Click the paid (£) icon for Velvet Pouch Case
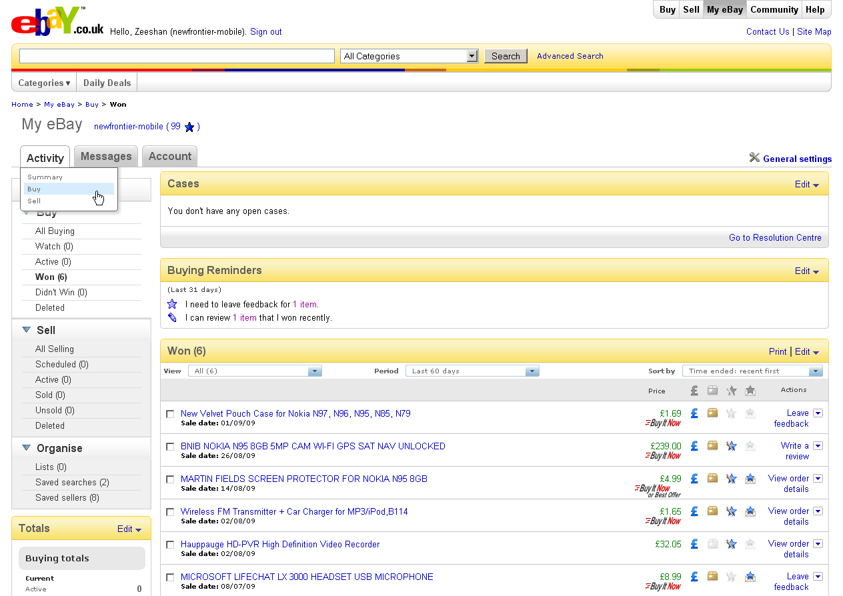 pos(694,413)
